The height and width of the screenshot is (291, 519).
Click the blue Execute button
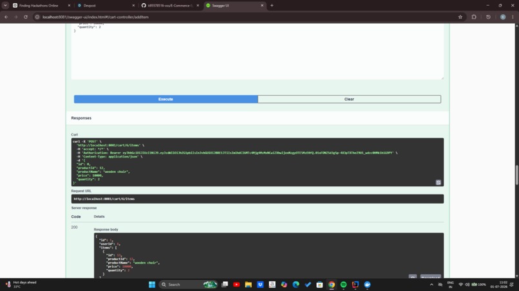click(x=166, y=99)
